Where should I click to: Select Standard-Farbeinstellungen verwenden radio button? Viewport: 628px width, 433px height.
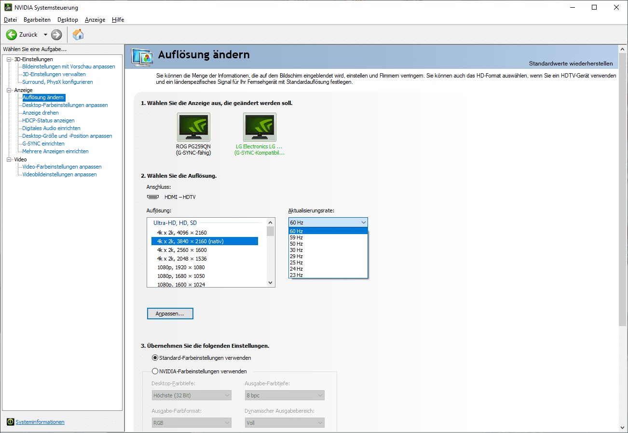point(155,358)
